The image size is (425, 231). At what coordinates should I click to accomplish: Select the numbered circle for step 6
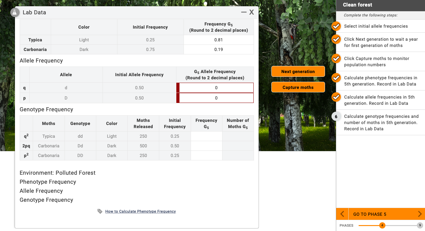coord(336,116)
